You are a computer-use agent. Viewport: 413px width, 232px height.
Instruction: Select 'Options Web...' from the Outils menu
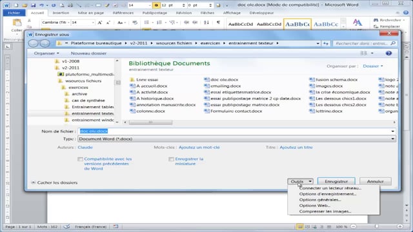click(x=315, y=206)
